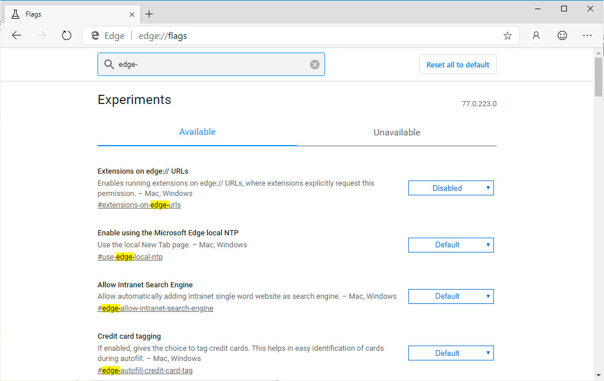The image size is (604, 381).
Task: Close the Flags tab
Action: tap(132, 15)
